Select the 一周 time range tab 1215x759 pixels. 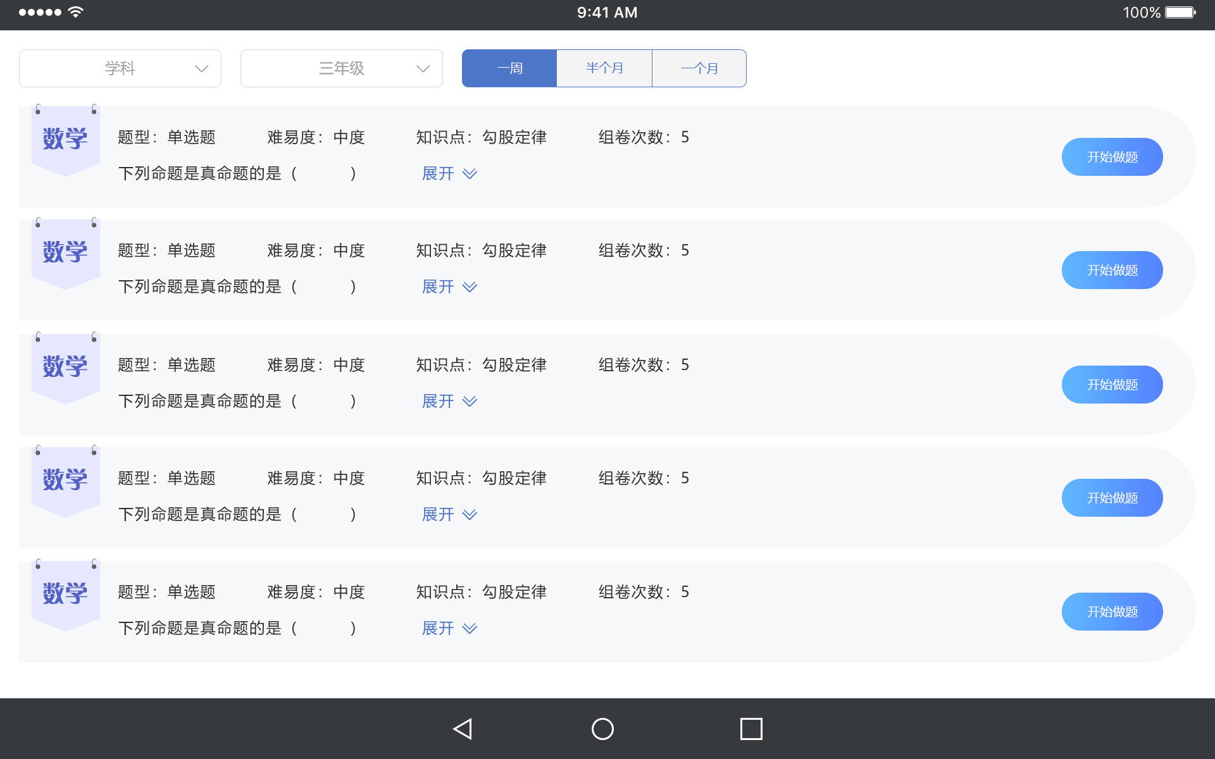pos(509,68)
